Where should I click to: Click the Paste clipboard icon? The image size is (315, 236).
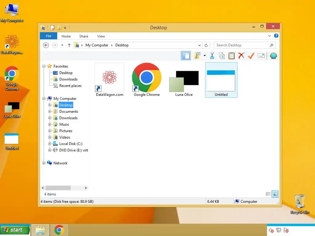231,56
